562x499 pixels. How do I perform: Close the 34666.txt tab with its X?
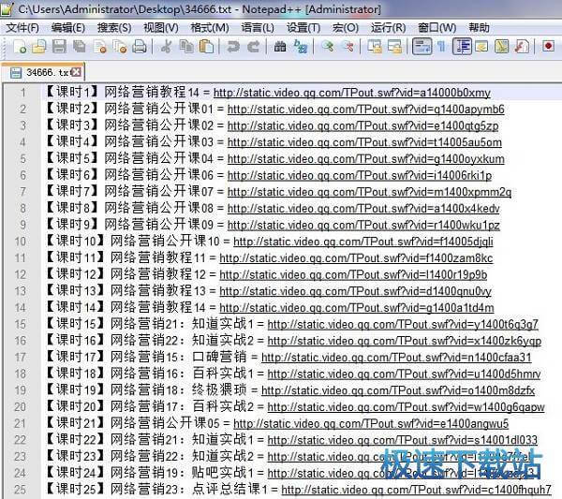tap(76, 72)
